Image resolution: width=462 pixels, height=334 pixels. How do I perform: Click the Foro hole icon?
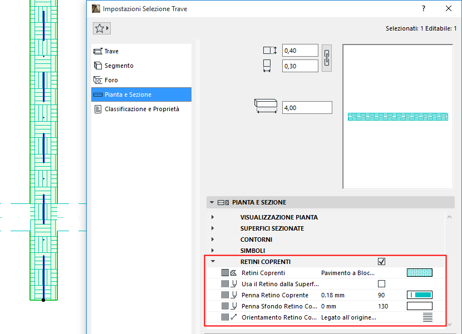coord(98,80)
